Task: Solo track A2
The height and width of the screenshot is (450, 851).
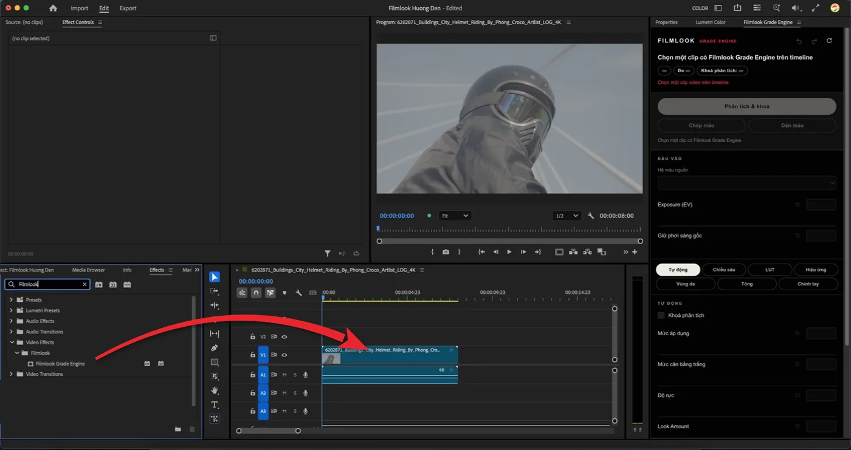Action: coord(295,393)
